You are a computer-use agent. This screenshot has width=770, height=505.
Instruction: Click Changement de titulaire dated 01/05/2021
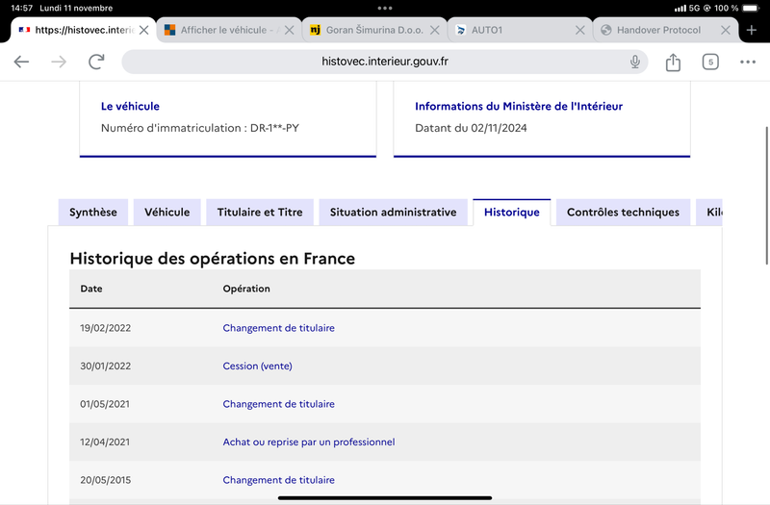[278, 404]
